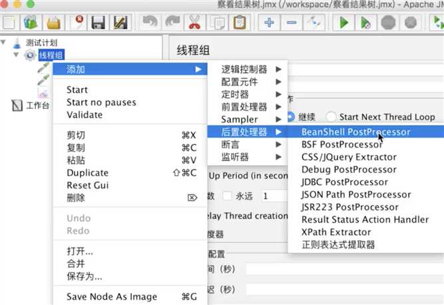444x305 pixels.
Task: Open the 前置处理器 submenu
Action: click(x=248, y=107)
